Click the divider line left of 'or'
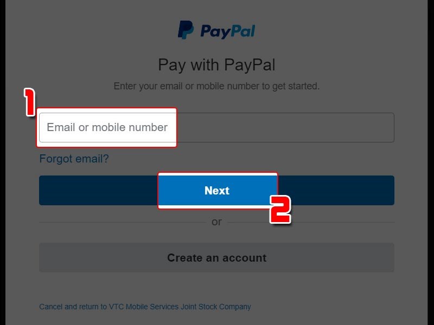Viewport: 434px width, 325px height. pyautogui.click(x=123, y=222)
